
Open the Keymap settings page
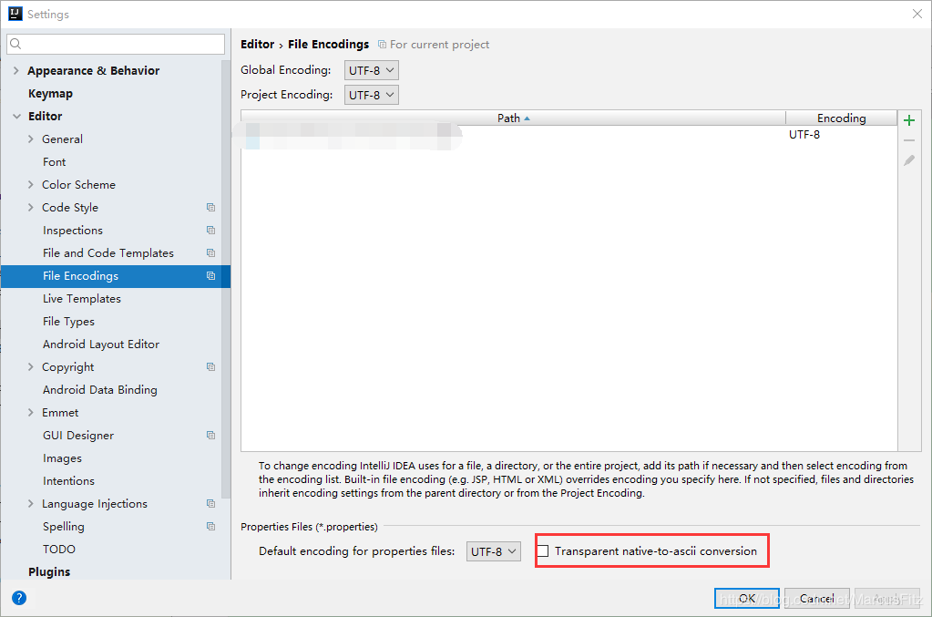pyautogui.click(x=50, y=94)
